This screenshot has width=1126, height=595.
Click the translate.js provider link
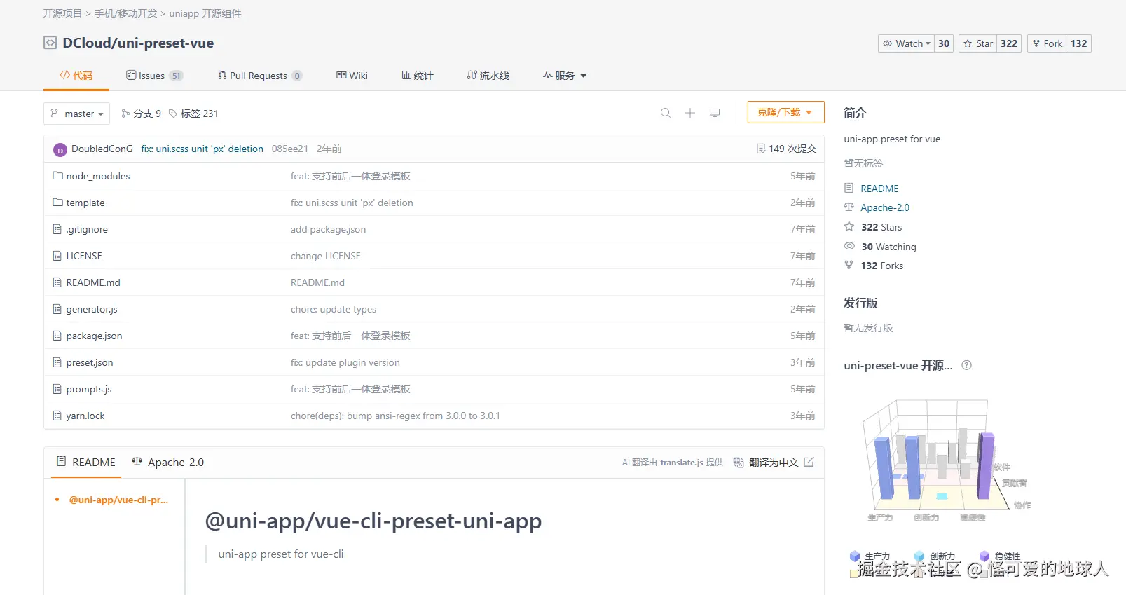click(x=682, y=463)
